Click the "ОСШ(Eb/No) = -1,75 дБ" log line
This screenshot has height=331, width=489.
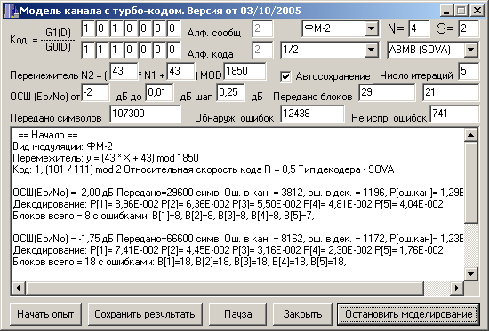(x=238, y=239)
